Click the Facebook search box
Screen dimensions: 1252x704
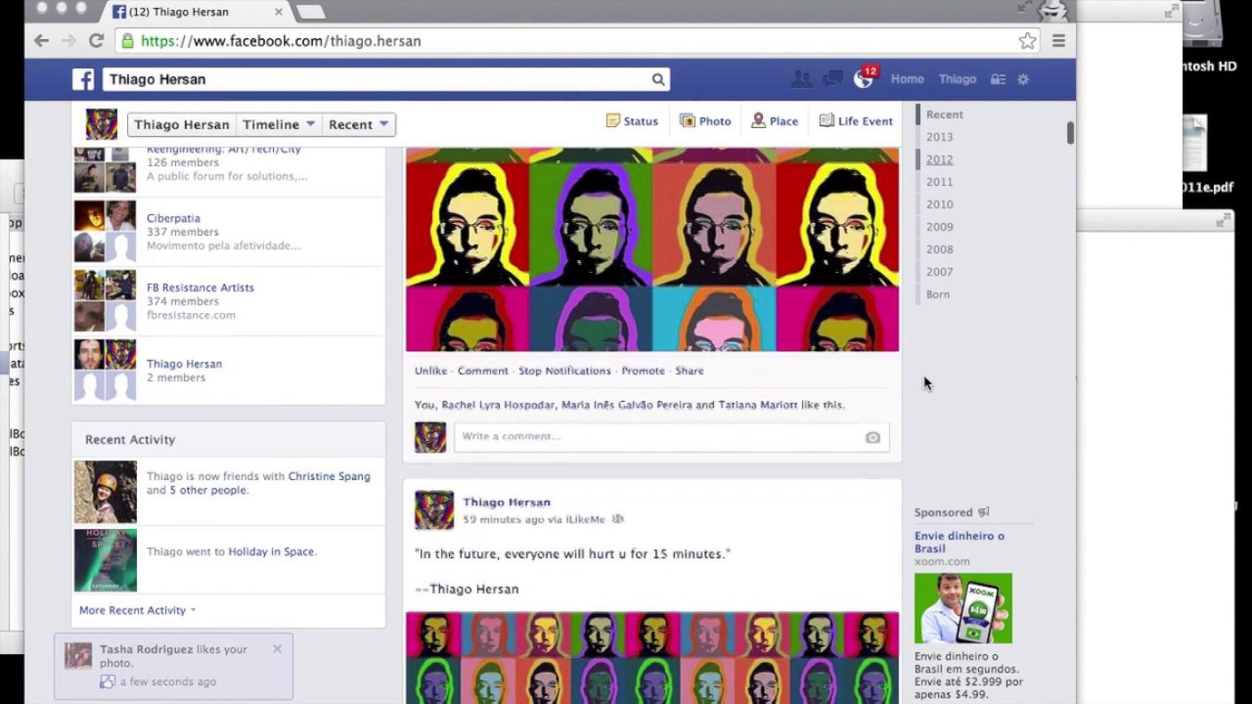(386, 79)
